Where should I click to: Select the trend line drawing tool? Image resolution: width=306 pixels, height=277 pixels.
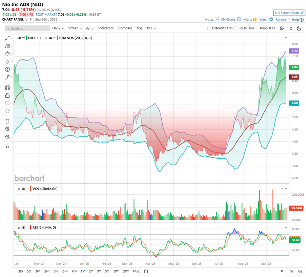[x=7, y=38]
